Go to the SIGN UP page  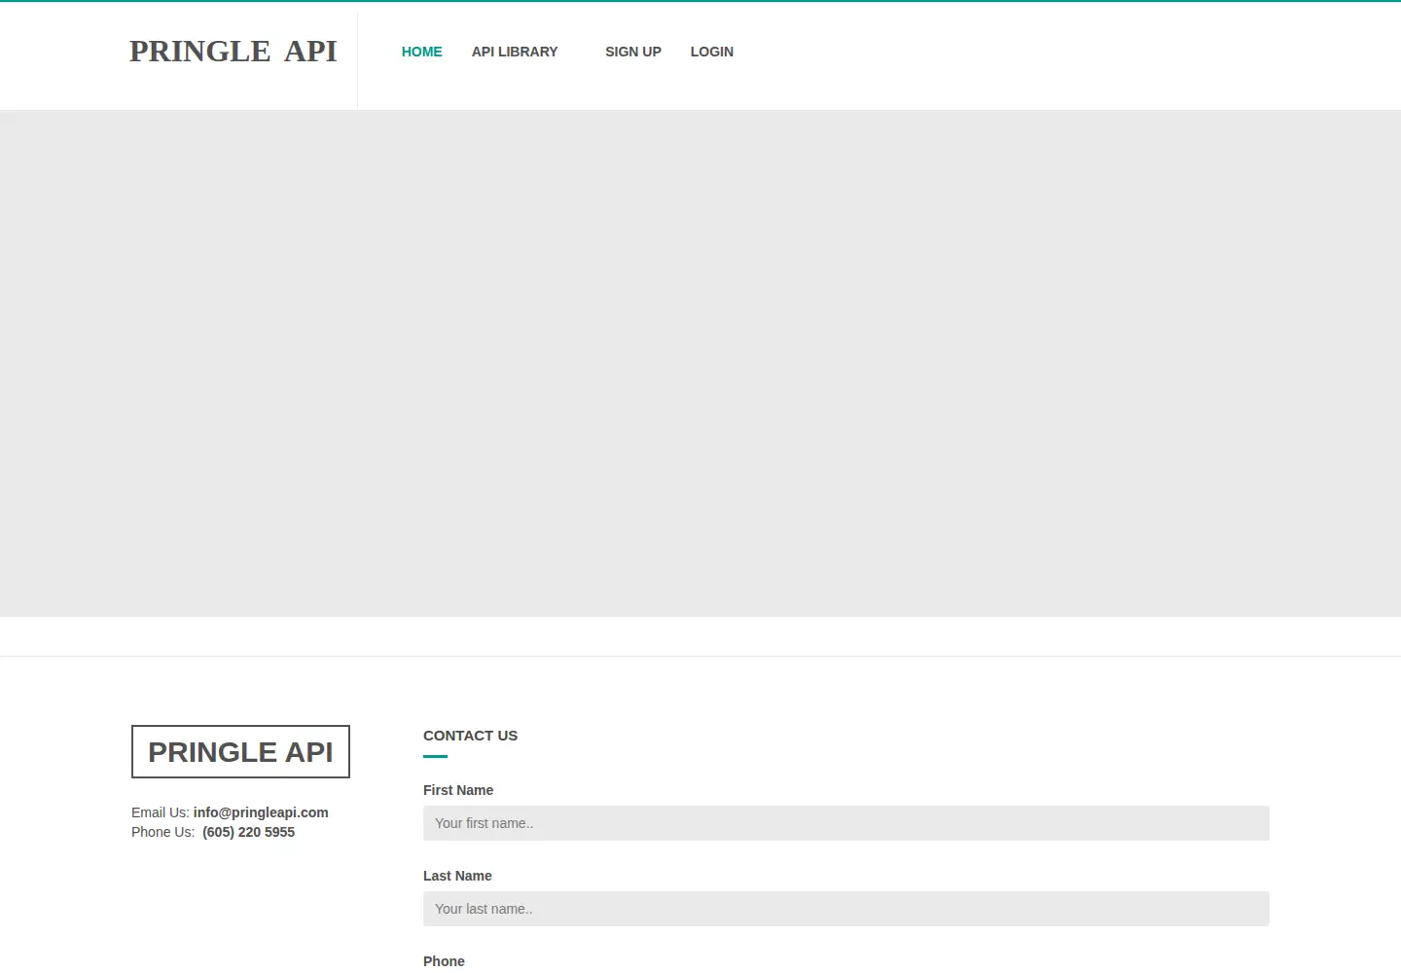[x=633, y=52]
